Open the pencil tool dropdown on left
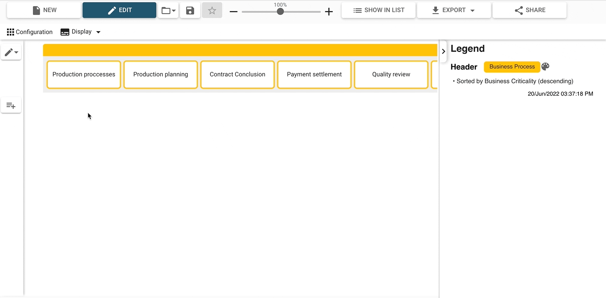The image size is (606, 298). coord(11,52)
